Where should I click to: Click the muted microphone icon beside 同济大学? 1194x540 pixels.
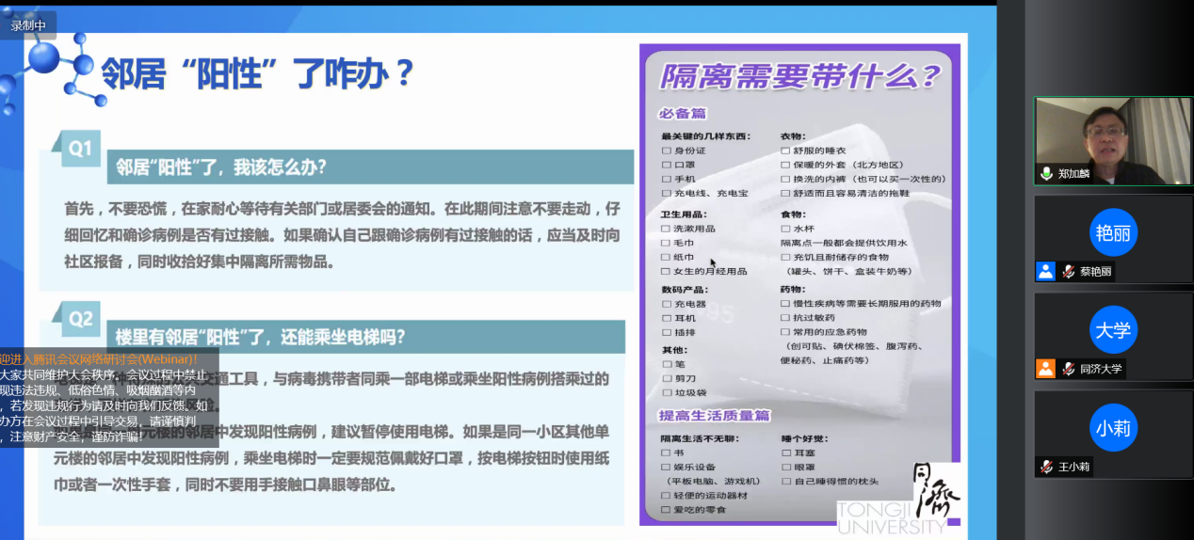(x=1068, y=369)
